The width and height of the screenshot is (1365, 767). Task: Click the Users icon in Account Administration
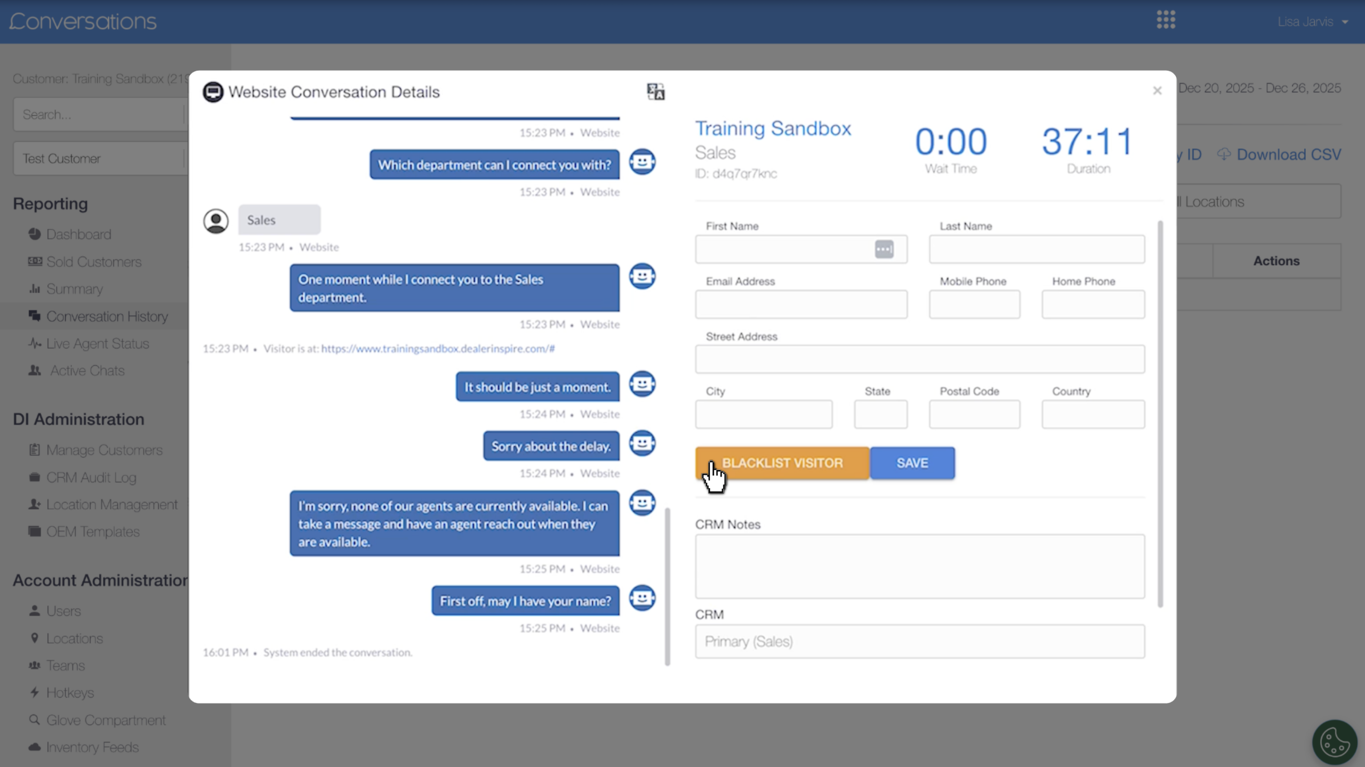[35, 611]
